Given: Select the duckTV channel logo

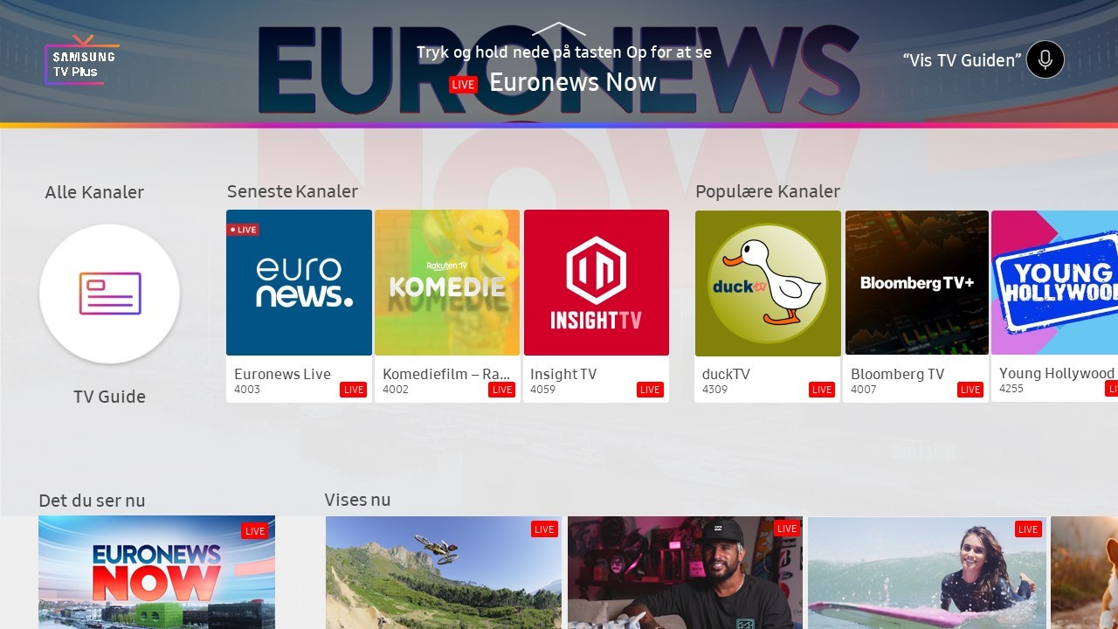Looking at the screenshot, I should pos(768,282).
